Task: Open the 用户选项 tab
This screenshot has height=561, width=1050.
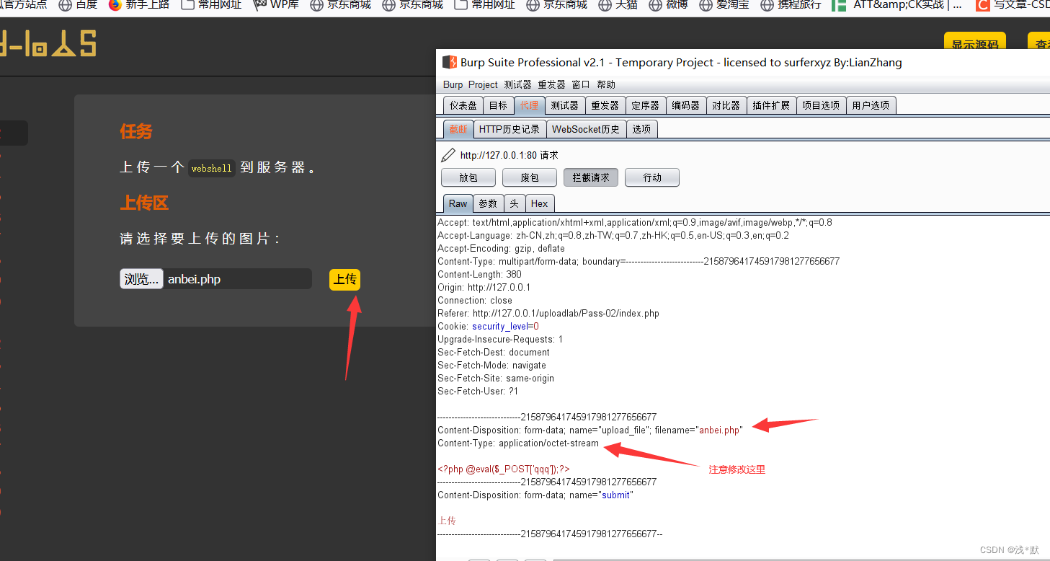Action: [x=871, y=105]
